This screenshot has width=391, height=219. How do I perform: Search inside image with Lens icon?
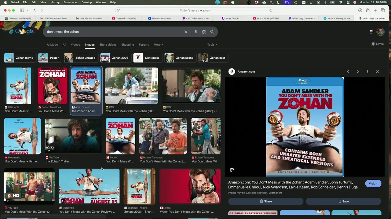coord(232,170)
